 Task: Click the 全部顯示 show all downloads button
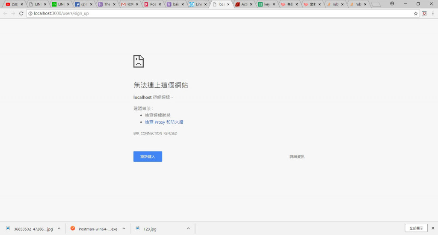pos(416,228)
